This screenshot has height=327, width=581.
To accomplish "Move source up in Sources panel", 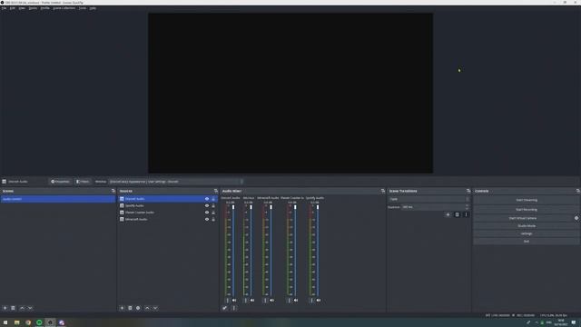I will click(147, 308).
